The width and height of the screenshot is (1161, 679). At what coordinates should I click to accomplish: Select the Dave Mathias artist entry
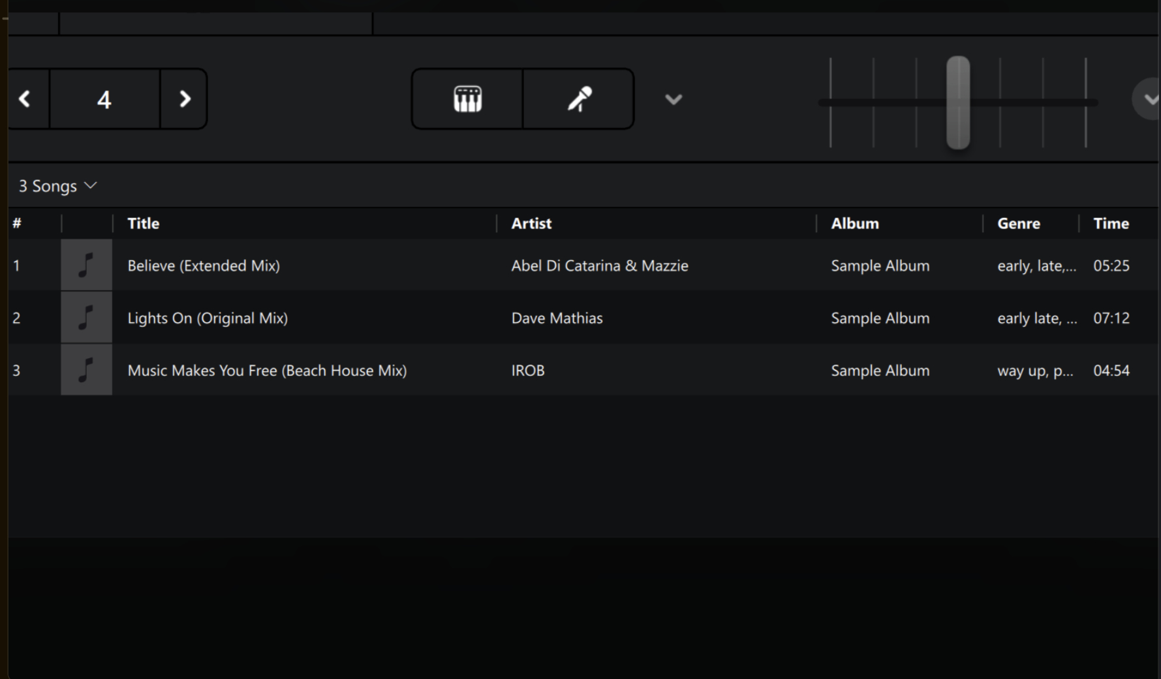pyautogui.click(x=557, y=318)
